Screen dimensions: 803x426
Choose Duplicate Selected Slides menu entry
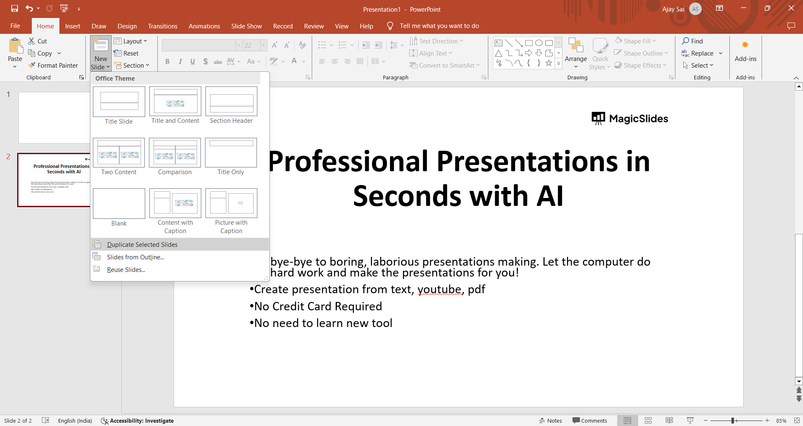point(142,245)
